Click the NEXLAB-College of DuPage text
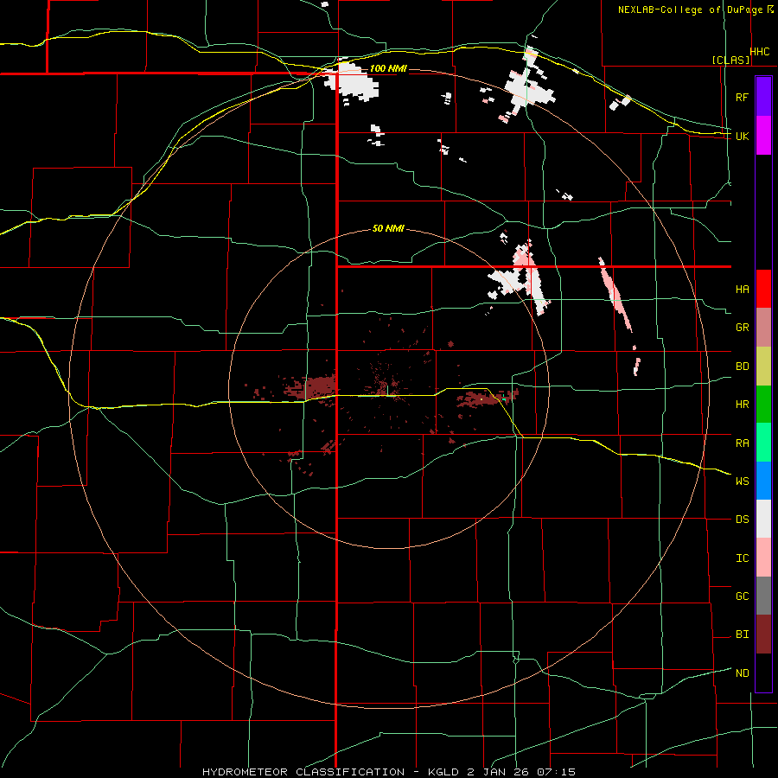This screenshot has width=778, height=778. (x=690, y=10)
